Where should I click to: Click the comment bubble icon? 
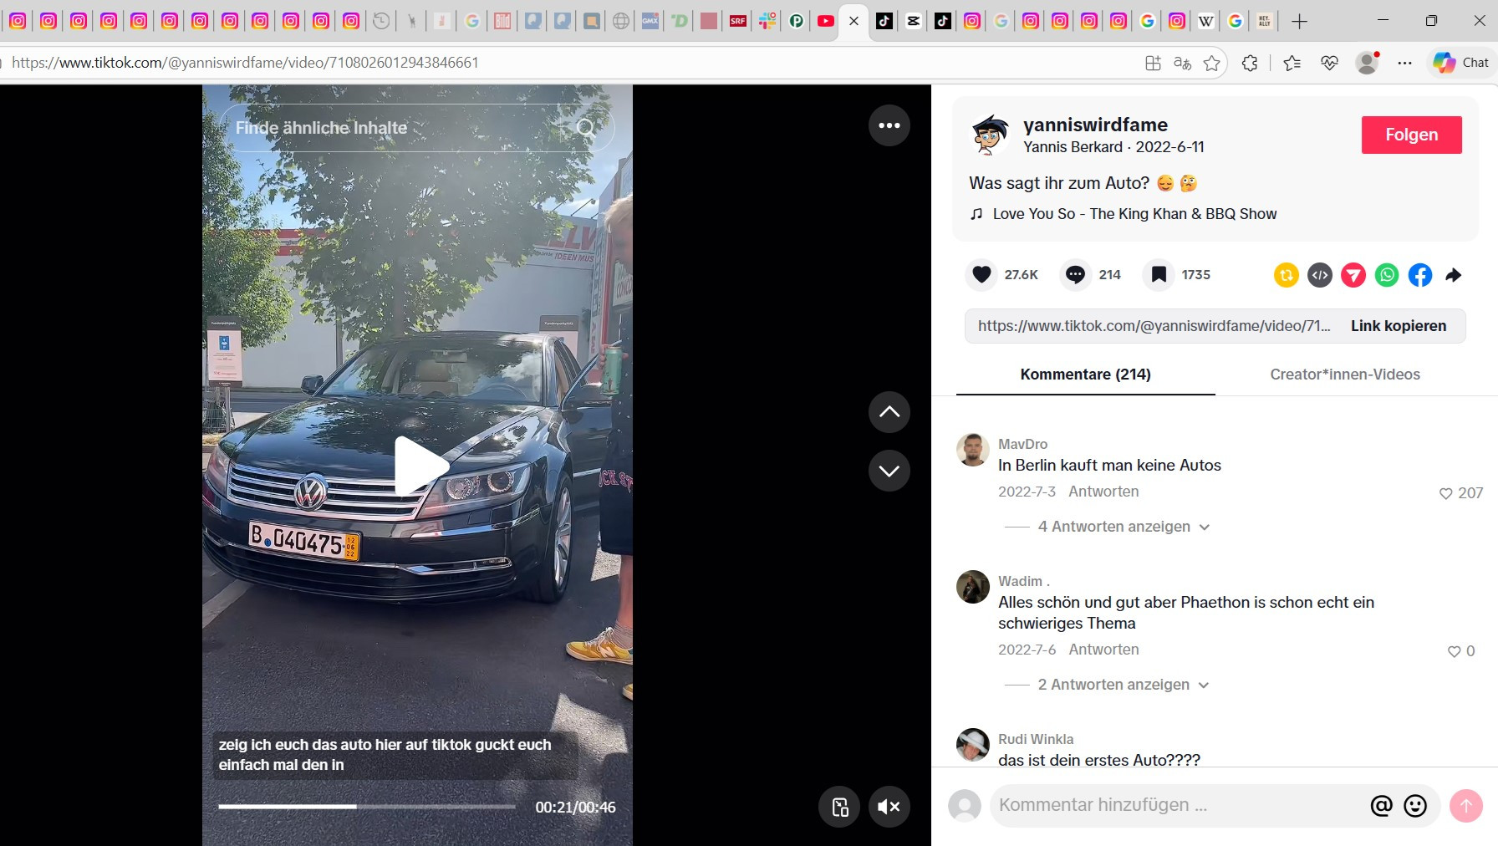click(x=1075, y=275)
